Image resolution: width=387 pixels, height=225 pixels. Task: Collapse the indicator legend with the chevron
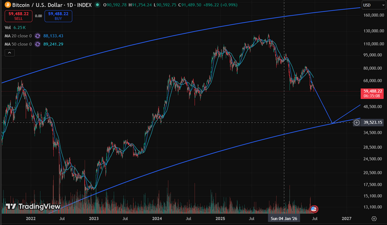tap(9, 53)
